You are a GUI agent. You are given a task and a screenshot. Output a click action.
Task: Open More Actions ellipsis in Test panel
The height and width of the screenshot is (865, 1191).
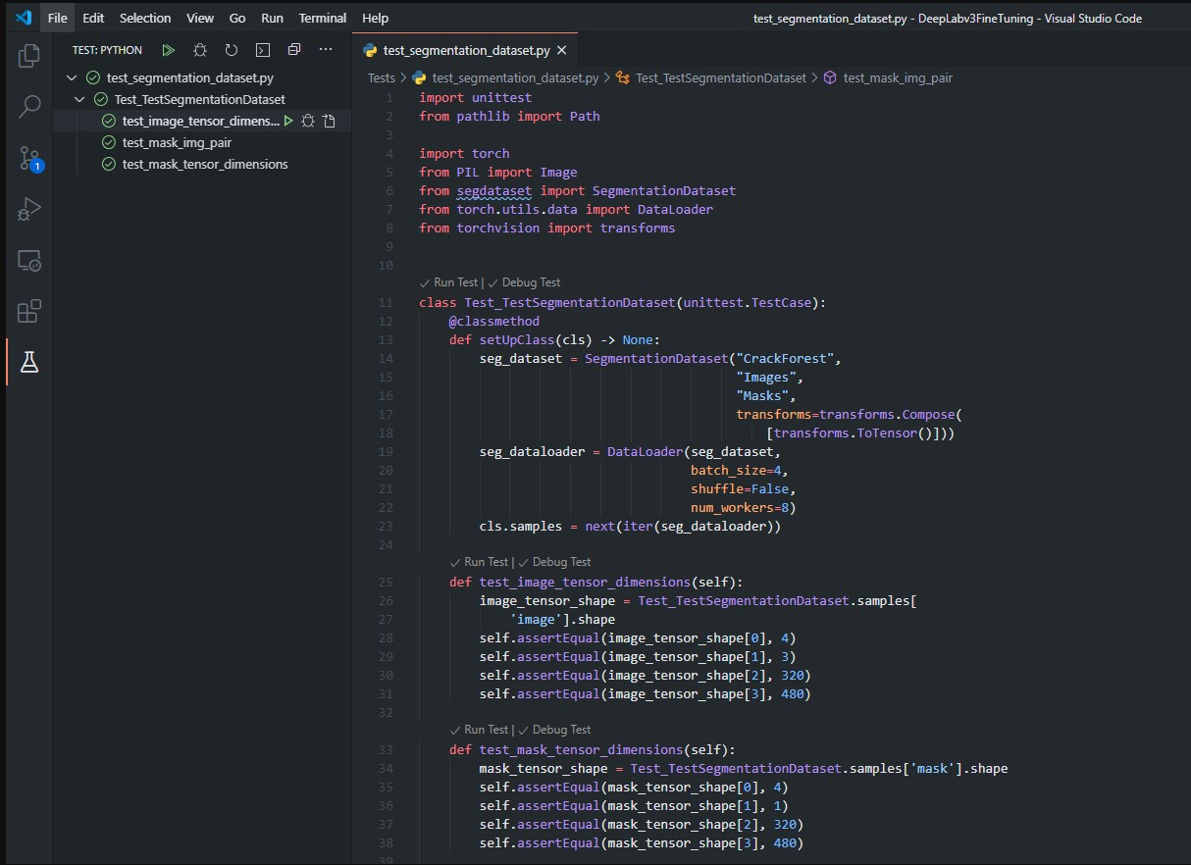coord(326,50)
